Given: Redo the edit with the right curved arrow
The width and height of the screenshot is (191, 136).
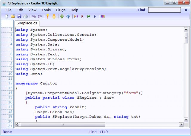Looking at the screenshot, I should tap(40, 16).
